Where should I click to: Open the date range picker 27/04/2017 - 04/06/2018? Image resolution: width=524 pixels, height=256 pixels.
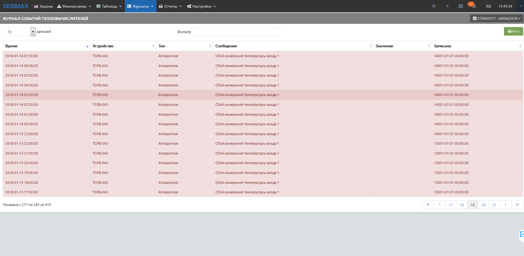(x=496, y=18)
